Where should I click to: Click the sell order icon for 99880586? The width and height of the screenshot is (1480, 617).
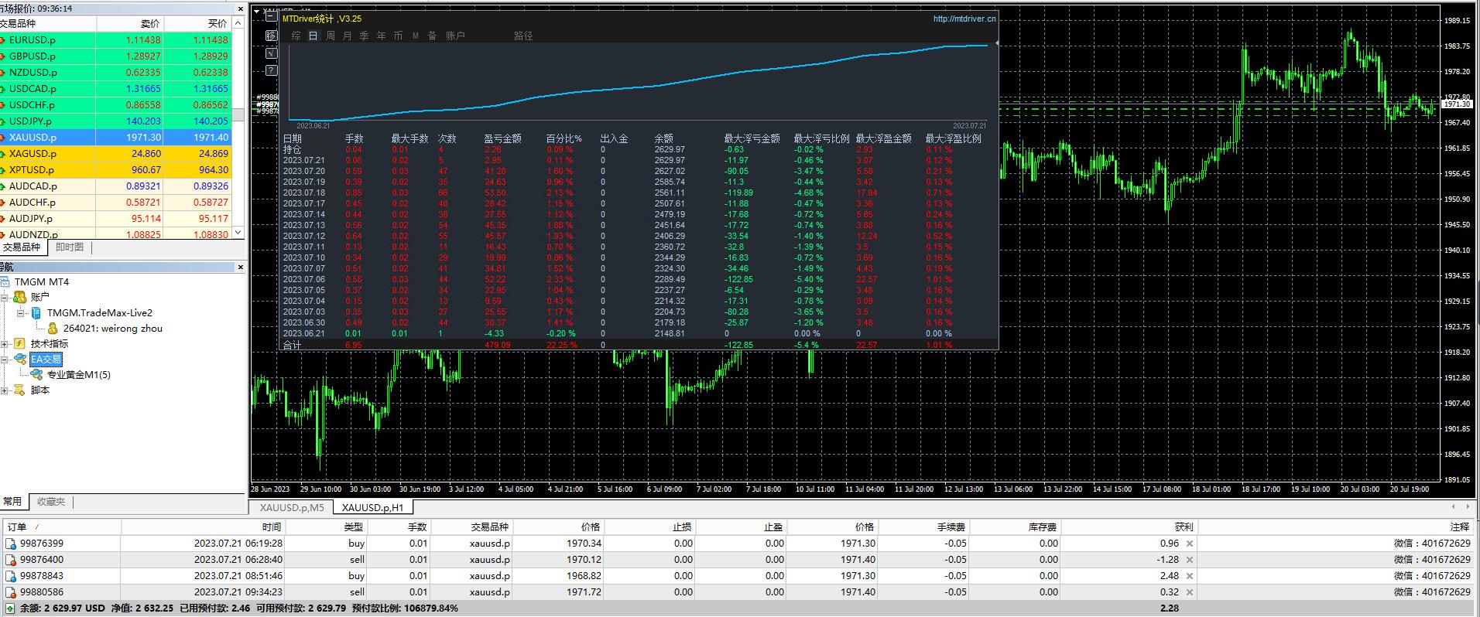(11, 592)
